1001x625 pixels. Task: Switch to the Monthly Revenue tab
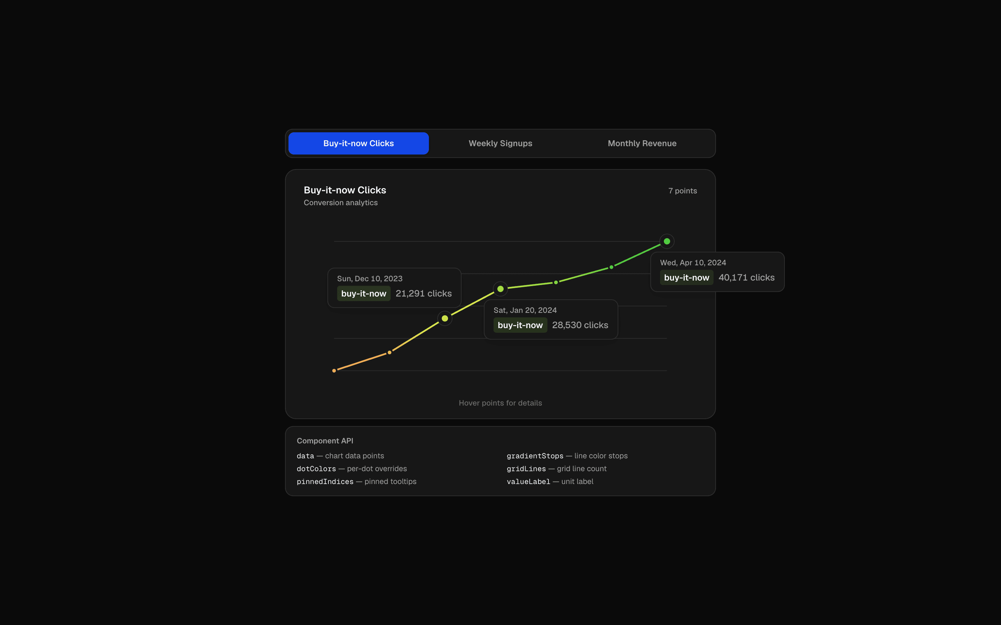tap(642, 143)
